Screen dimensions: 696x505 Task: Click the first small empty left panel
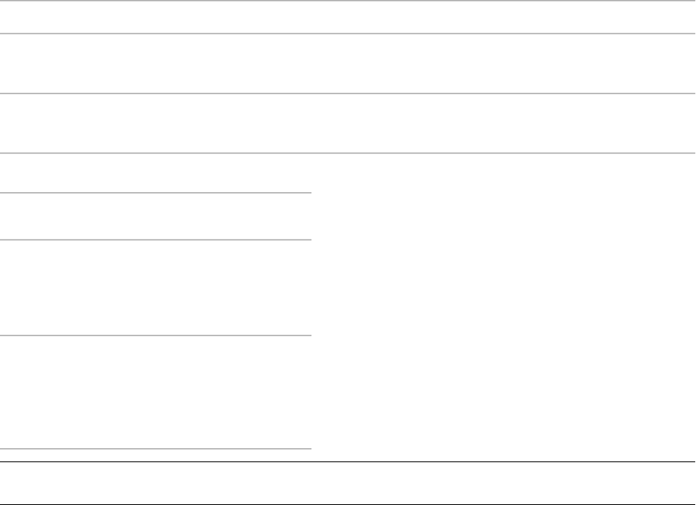coord(156,216)
